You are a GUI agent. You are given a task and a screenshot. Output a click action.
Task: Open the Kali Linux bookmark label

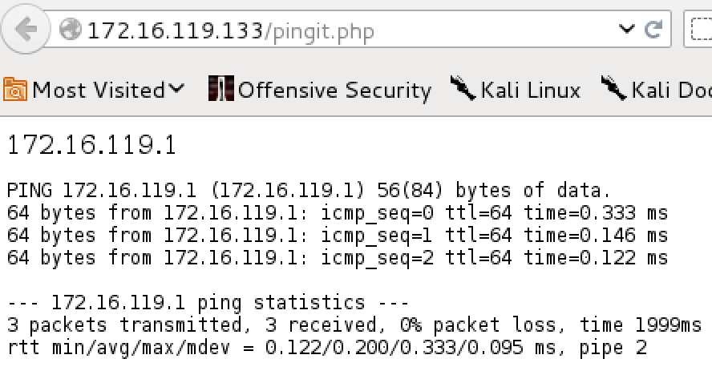(x=531, y=90)
